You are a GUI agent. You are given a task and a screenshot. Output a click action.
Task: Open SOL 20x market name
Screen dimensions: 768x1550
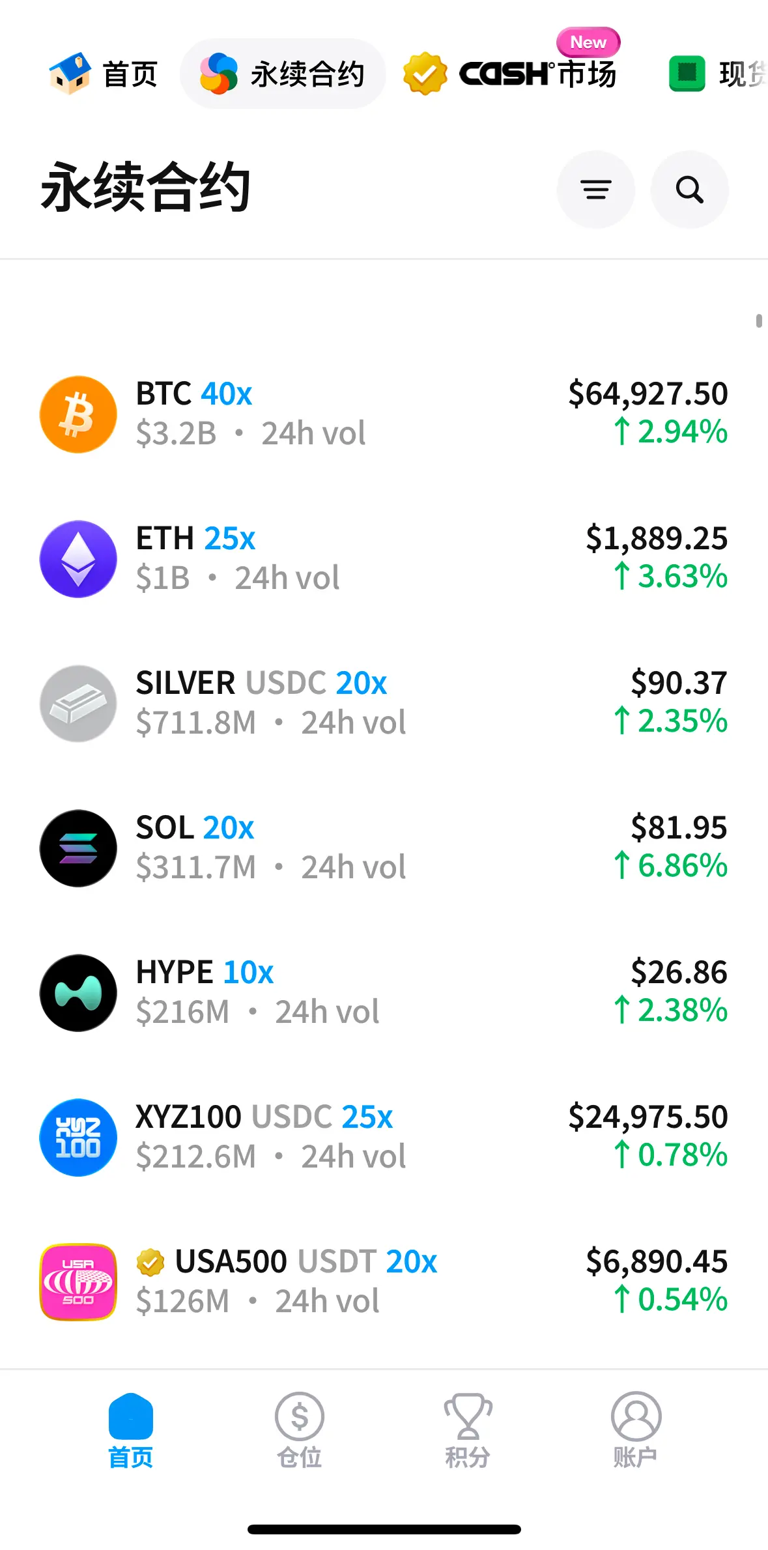point(195,827)
